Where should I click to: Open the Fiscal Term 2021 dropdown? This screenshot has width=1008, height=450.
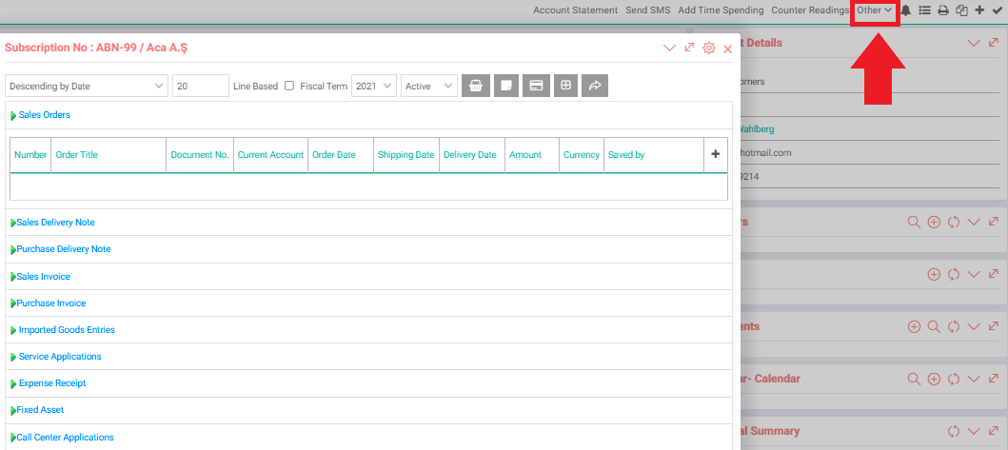coord(373,86)
